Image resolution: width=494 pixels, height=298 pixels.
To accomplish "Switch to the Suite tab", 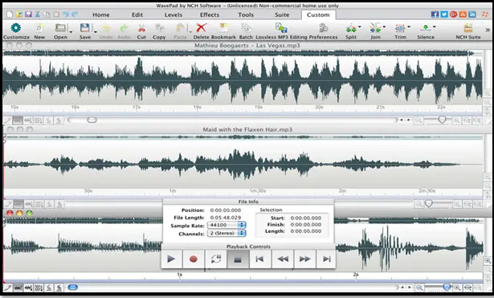I will [x=282, y=14].
